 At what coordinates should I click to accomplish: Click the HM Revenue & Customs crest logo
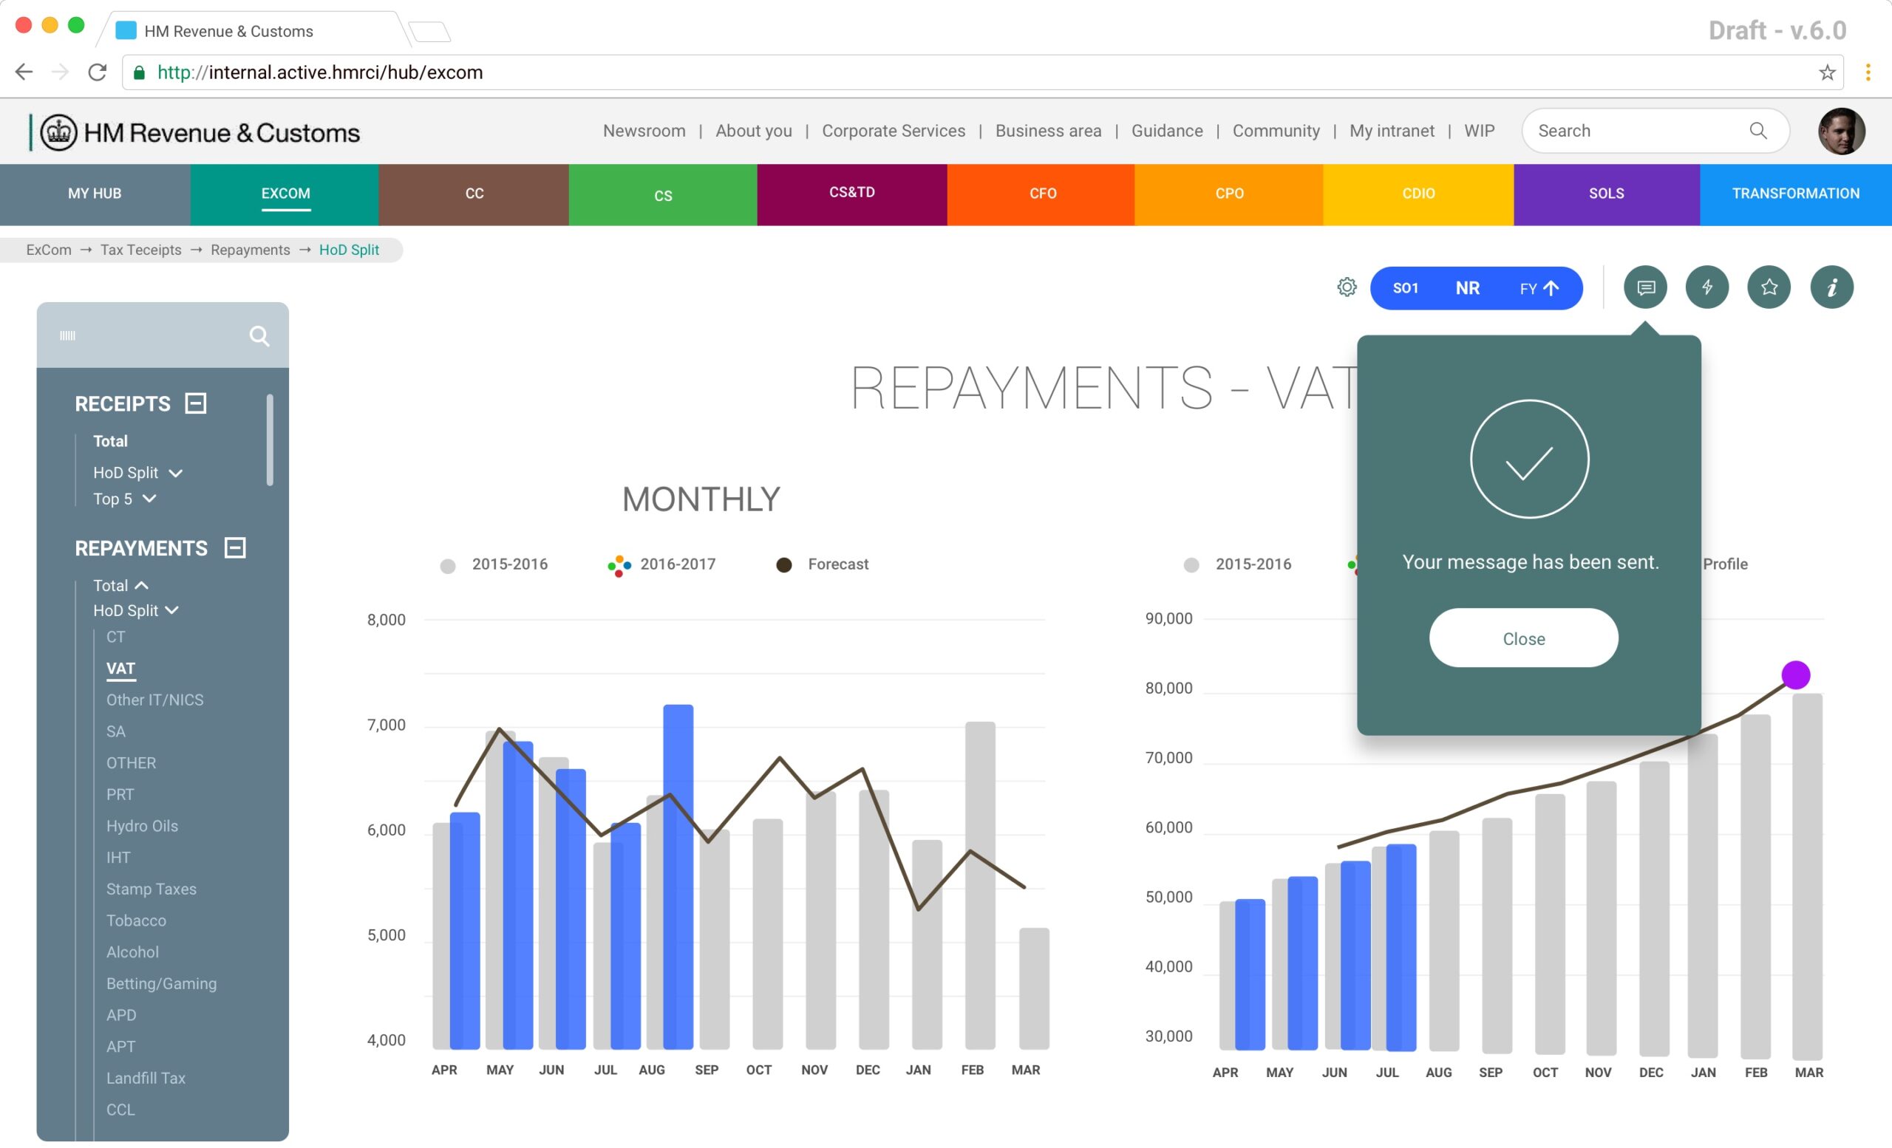tap(58, 133)
